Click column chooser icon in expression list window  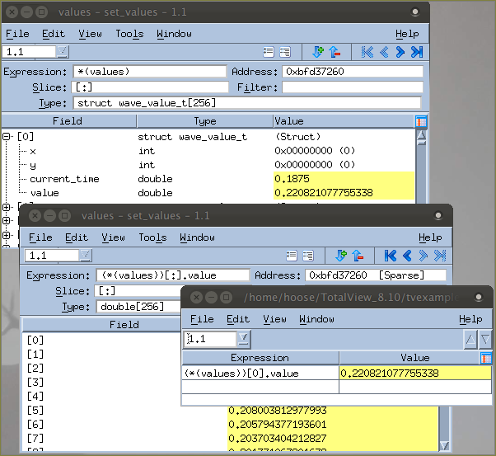coord(486,358)
